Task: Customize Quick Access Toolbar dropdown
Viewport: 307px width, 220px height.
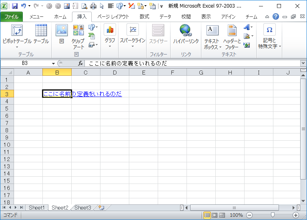Action: [162, 6]
